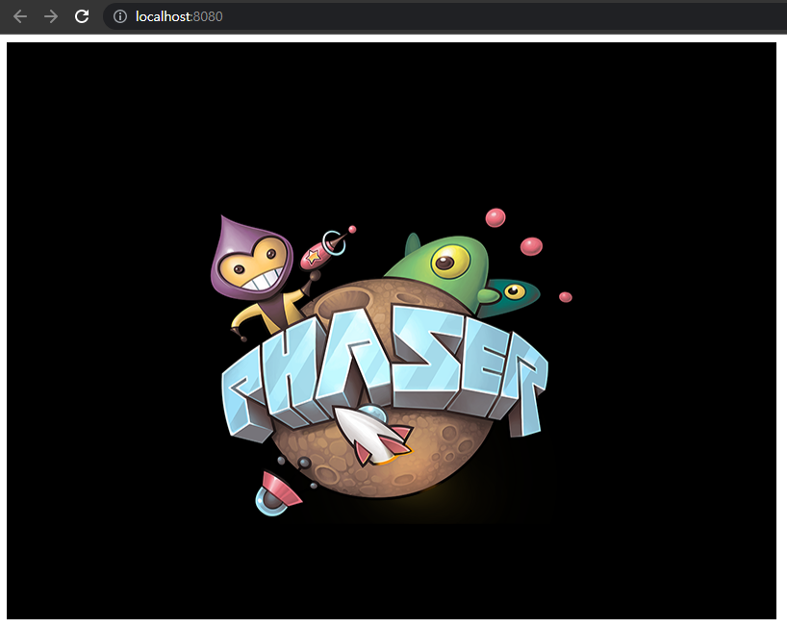
Task: Click the Phaser logo in the game canvas
Action: 391,363
